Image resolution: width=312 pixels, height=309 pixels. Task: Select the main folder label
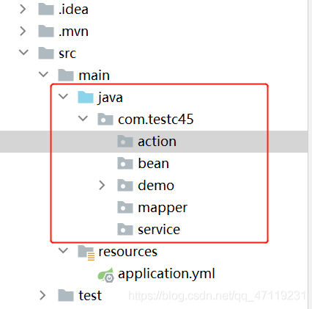(94, 75)
